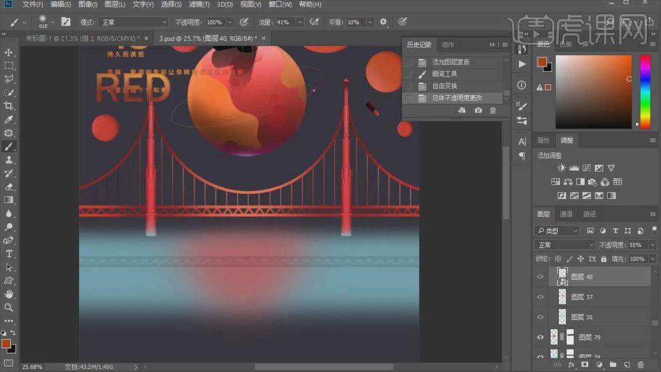The height and width of the screenshot is (372, 661).
Task: Open the 图层(L) menu
Action: pos(115,4)
